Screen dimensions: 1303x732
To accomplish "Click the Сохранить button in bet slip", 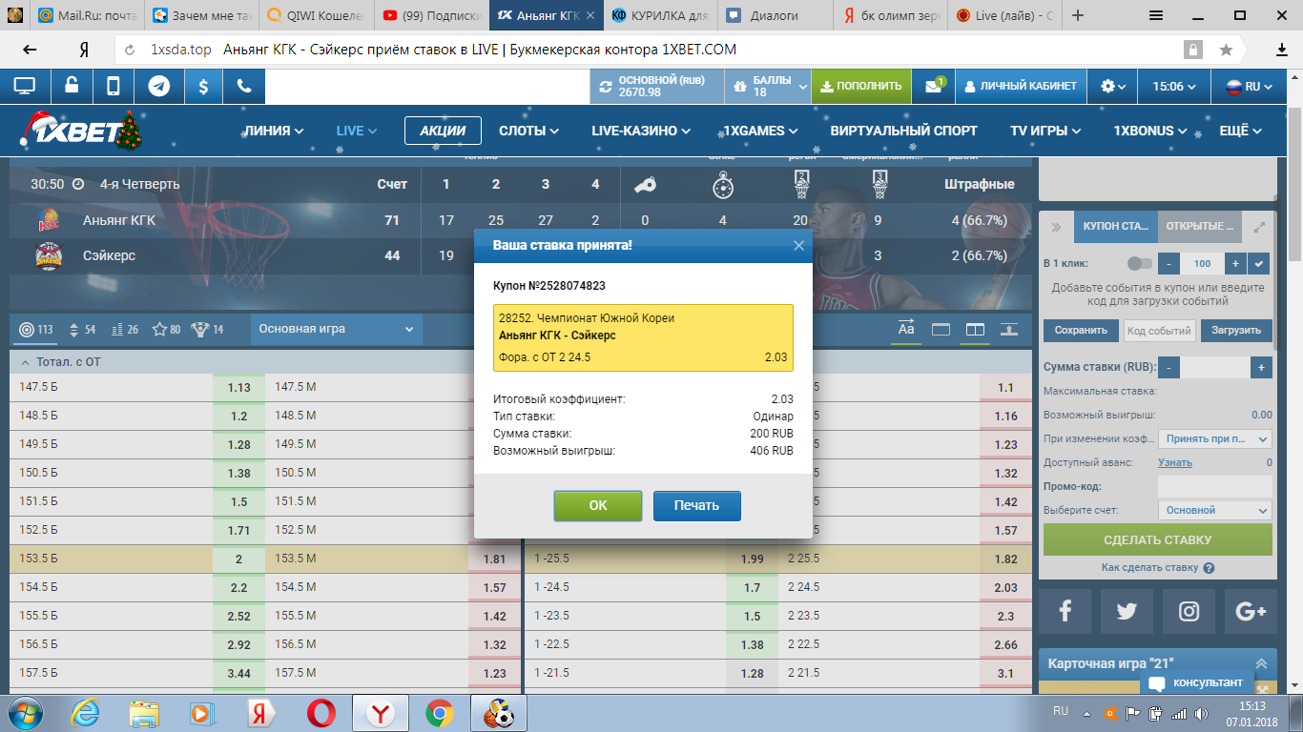I will click(1081, 330).
